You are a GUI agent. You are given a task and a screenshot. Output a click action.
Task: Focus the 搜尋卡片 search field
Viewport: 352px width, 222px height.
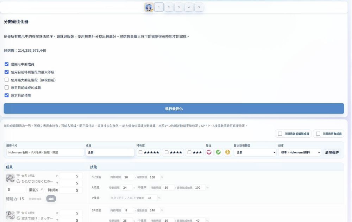[45, 152]
